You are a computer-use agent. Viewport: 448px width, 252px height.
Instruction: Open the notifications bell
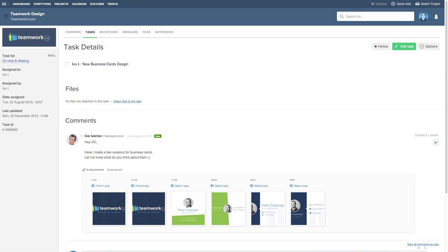[436, 17]
